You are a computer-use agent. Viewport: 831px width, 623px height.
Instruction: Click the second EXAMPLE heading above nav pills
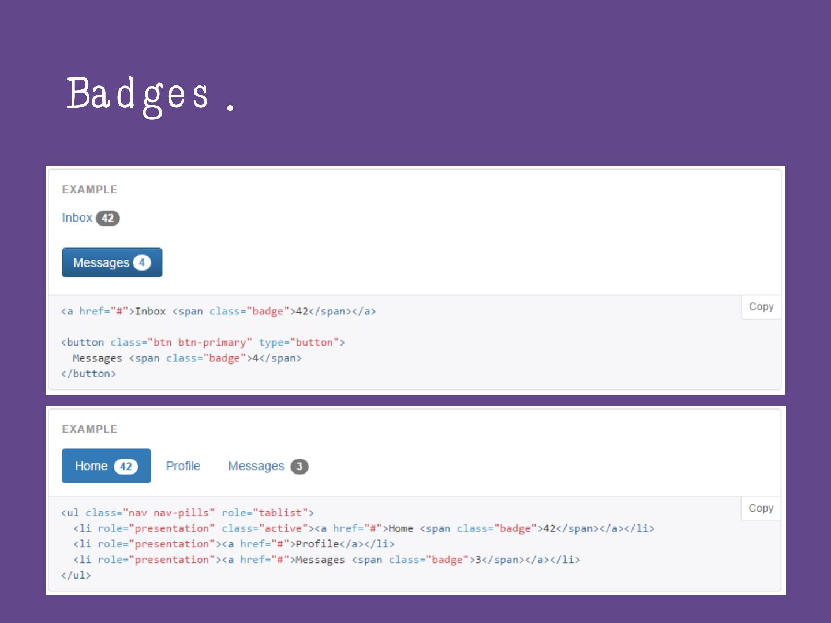[89, 429]
